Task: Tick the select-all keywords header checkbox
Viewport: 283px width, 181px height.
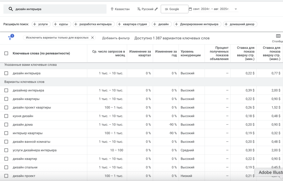Action: click(6, 53)
